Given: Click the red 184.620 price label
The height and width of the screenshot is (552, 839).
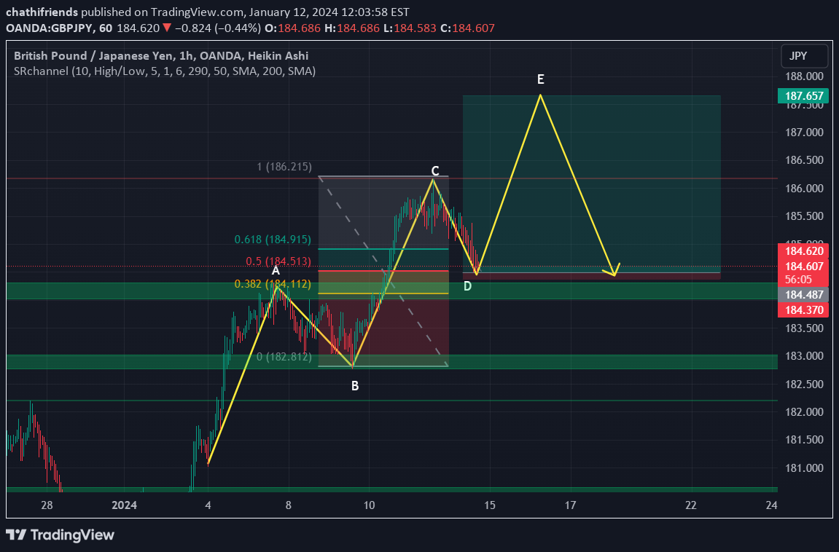Looking at the screenshot, I should [804, 251].
